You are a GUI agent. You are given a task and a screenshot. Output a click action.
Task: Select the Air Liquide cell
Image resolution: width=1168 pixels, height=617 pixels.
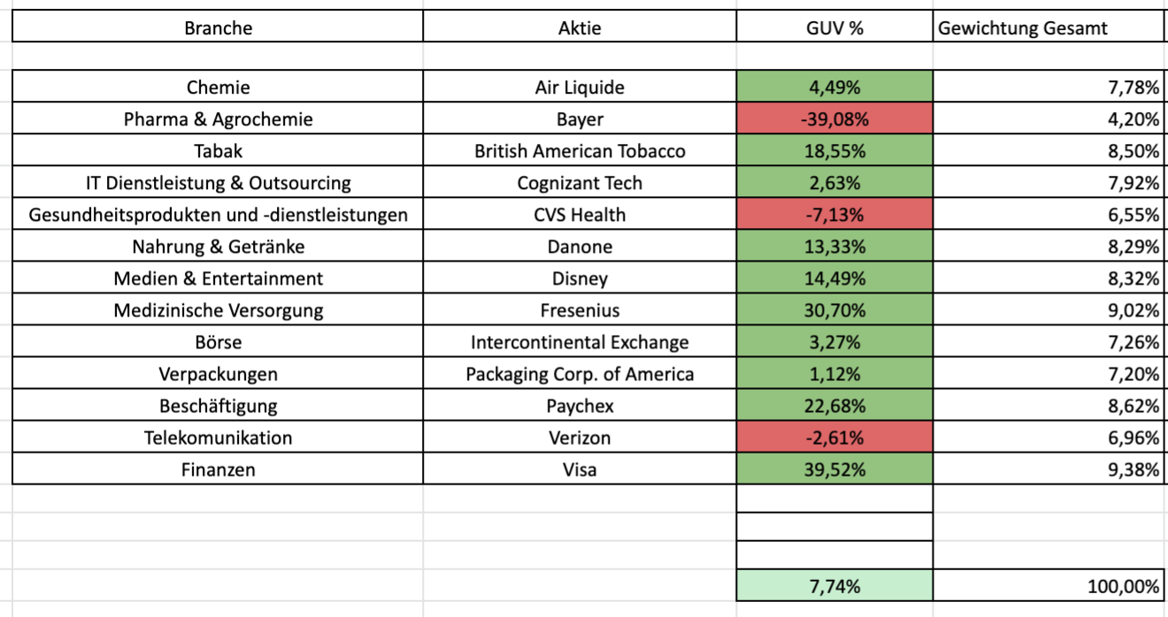(580, 88)
